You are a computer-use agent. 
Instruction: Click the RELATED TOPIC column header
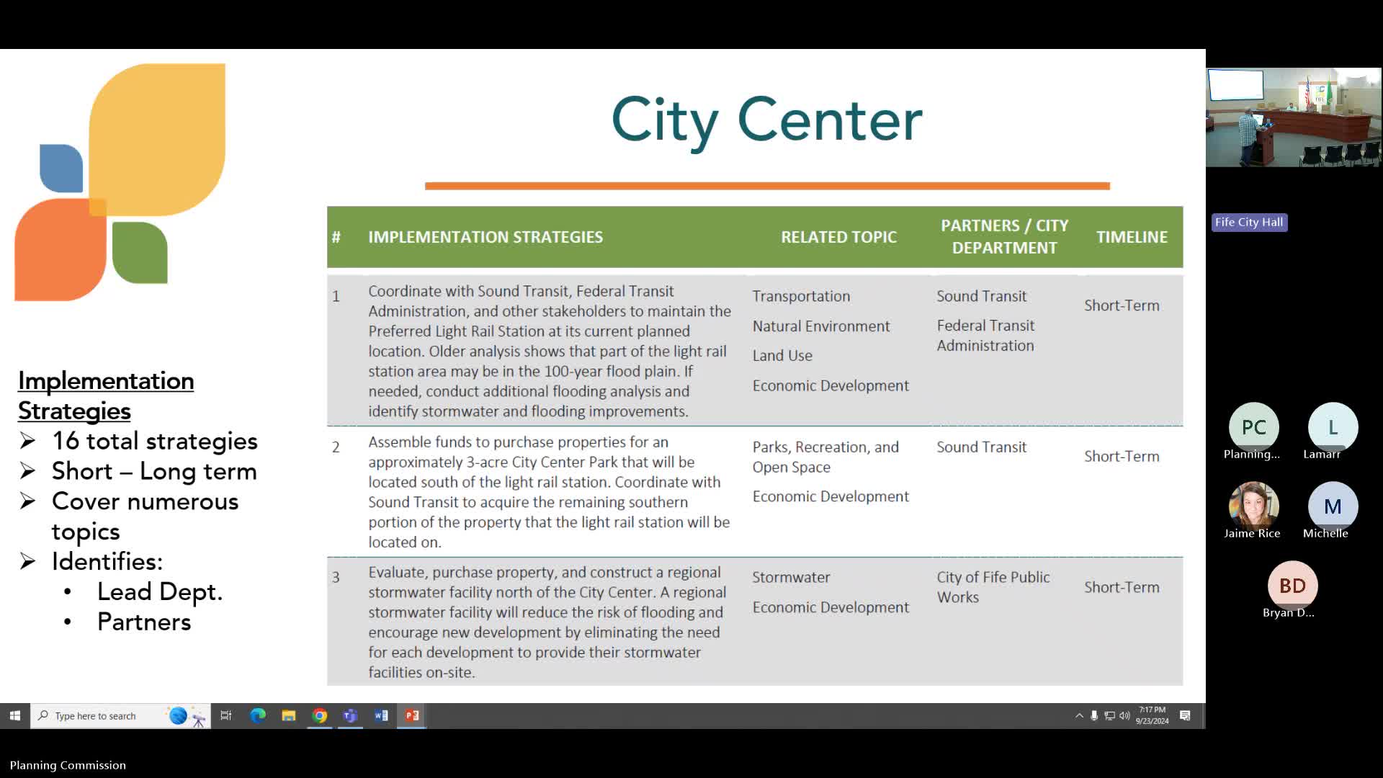[838, 237]
